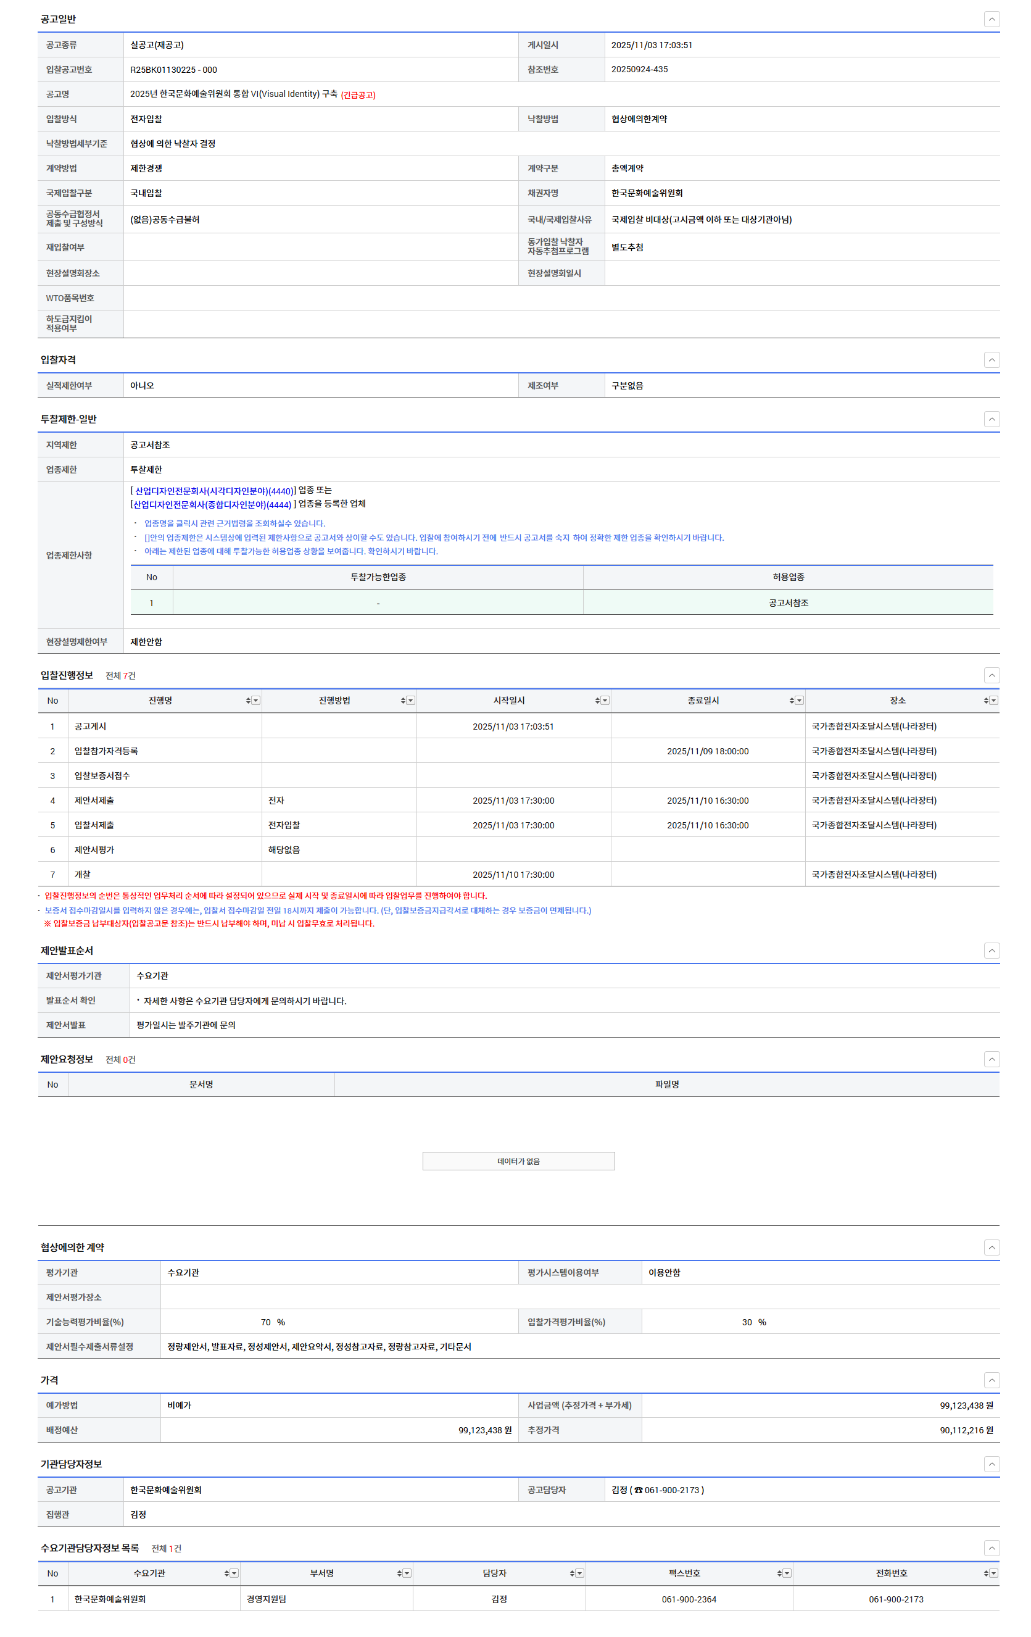Collapse the 수요기관담당자정보 목록 section
This screenshot has width=1031, height=1637.
(991, 1548)
